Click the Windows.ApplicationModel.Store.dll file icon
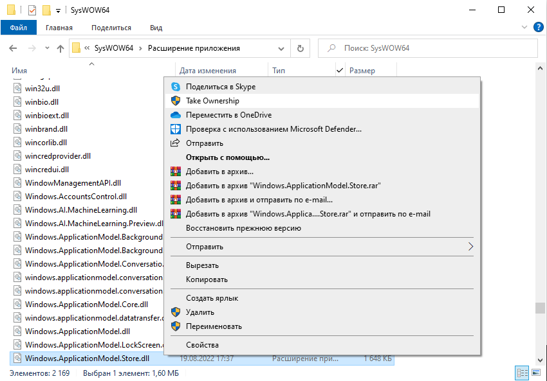This screenshot has height=381, width=547. click(x=17, y=358)
